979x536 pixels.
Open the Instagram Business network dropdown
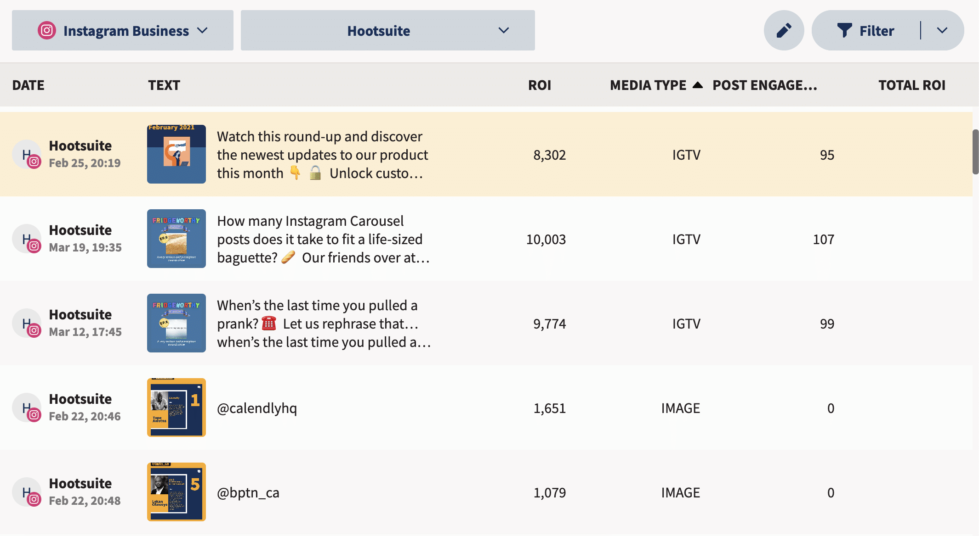122,30
